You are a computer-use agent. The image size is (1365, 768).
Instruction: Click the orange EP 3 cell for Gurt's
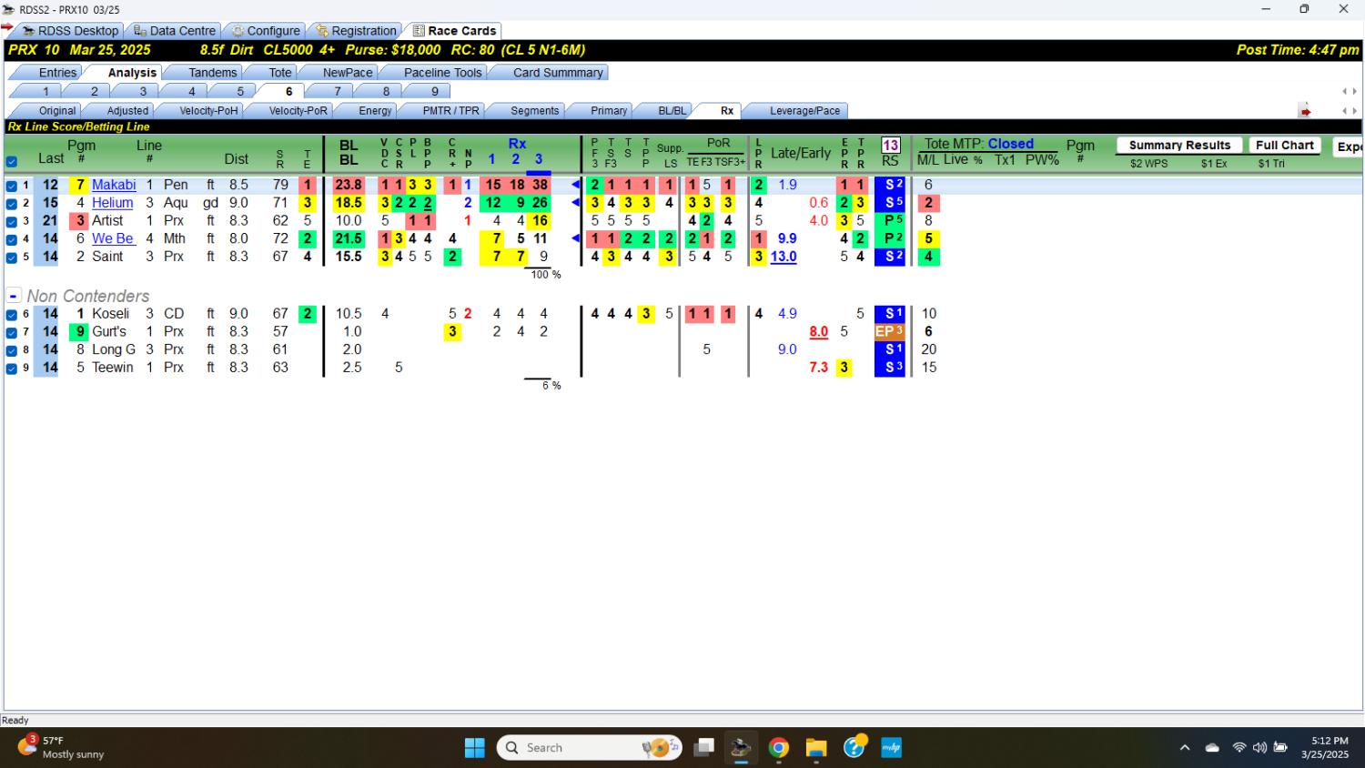click(889, 332)
